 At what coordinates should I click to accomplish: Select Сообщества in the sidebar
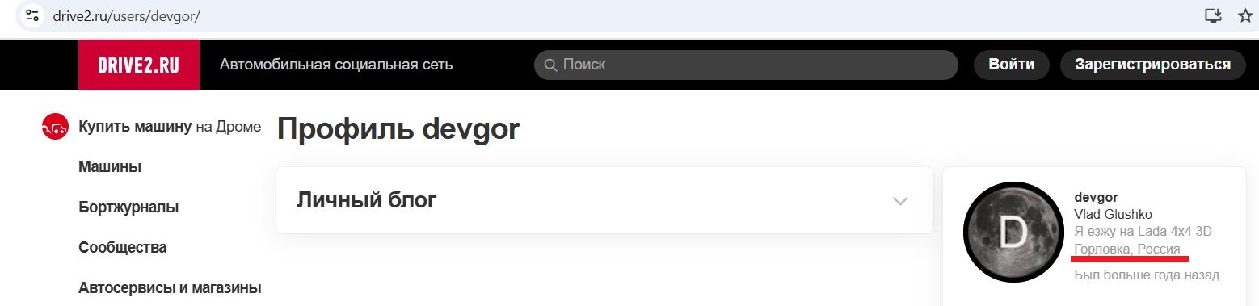click(123, 247)
